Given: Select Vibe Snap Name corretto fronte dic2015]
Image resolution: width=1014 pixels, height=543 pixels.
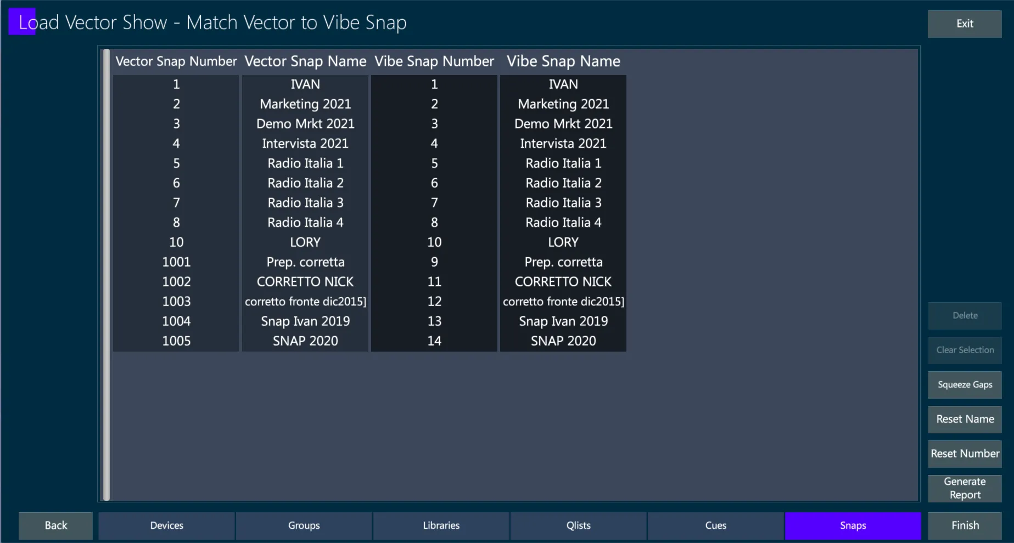Looking at the screenshot, I should (x=563, y=302).
